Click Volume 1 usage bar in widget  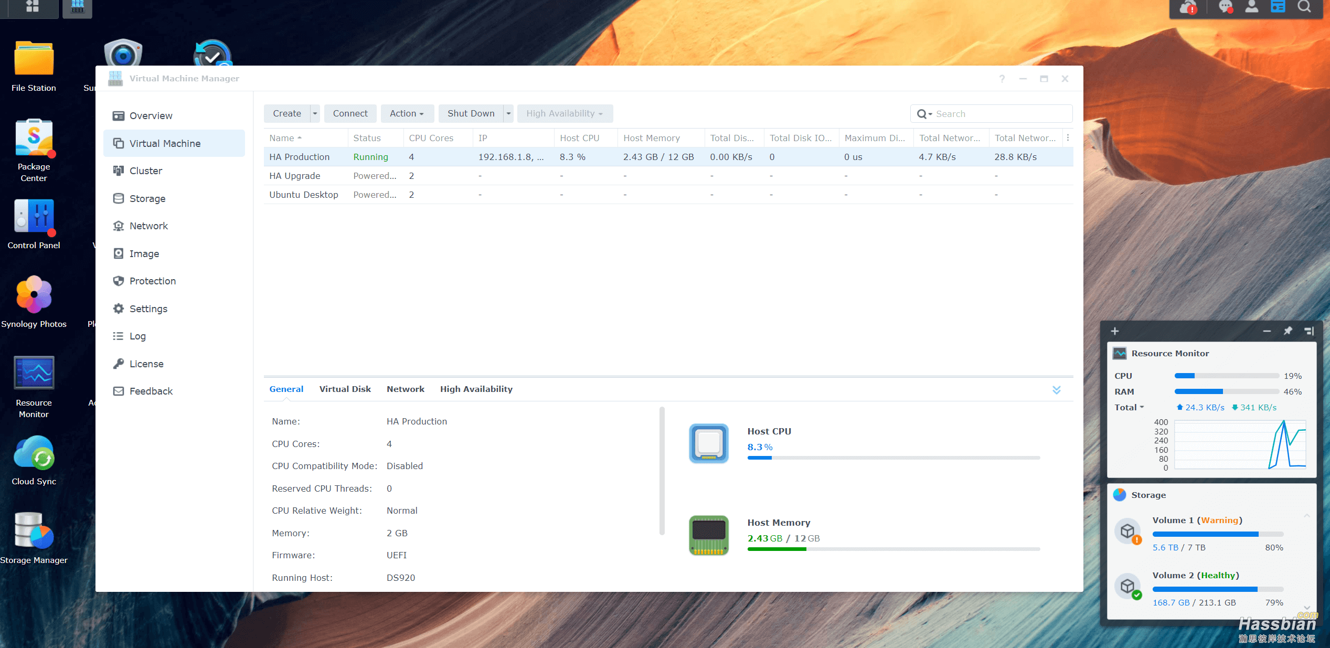[1218, 534]
